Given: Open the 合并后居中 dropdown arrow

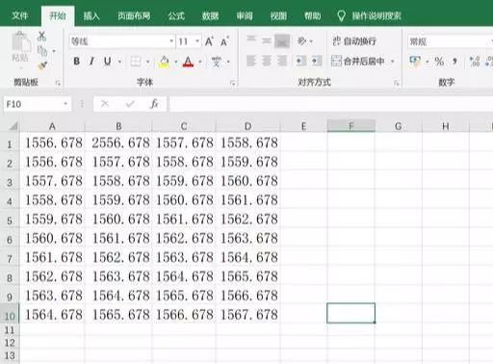Looking at the screenshot, I should (x=392, y=61).
